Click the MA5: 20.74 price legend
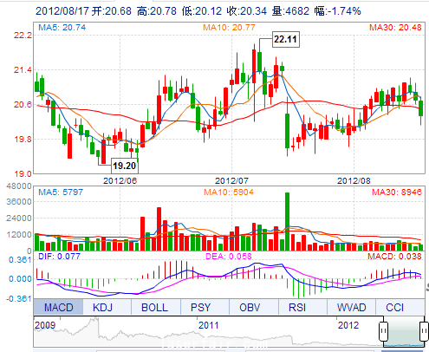 (62, 28)
